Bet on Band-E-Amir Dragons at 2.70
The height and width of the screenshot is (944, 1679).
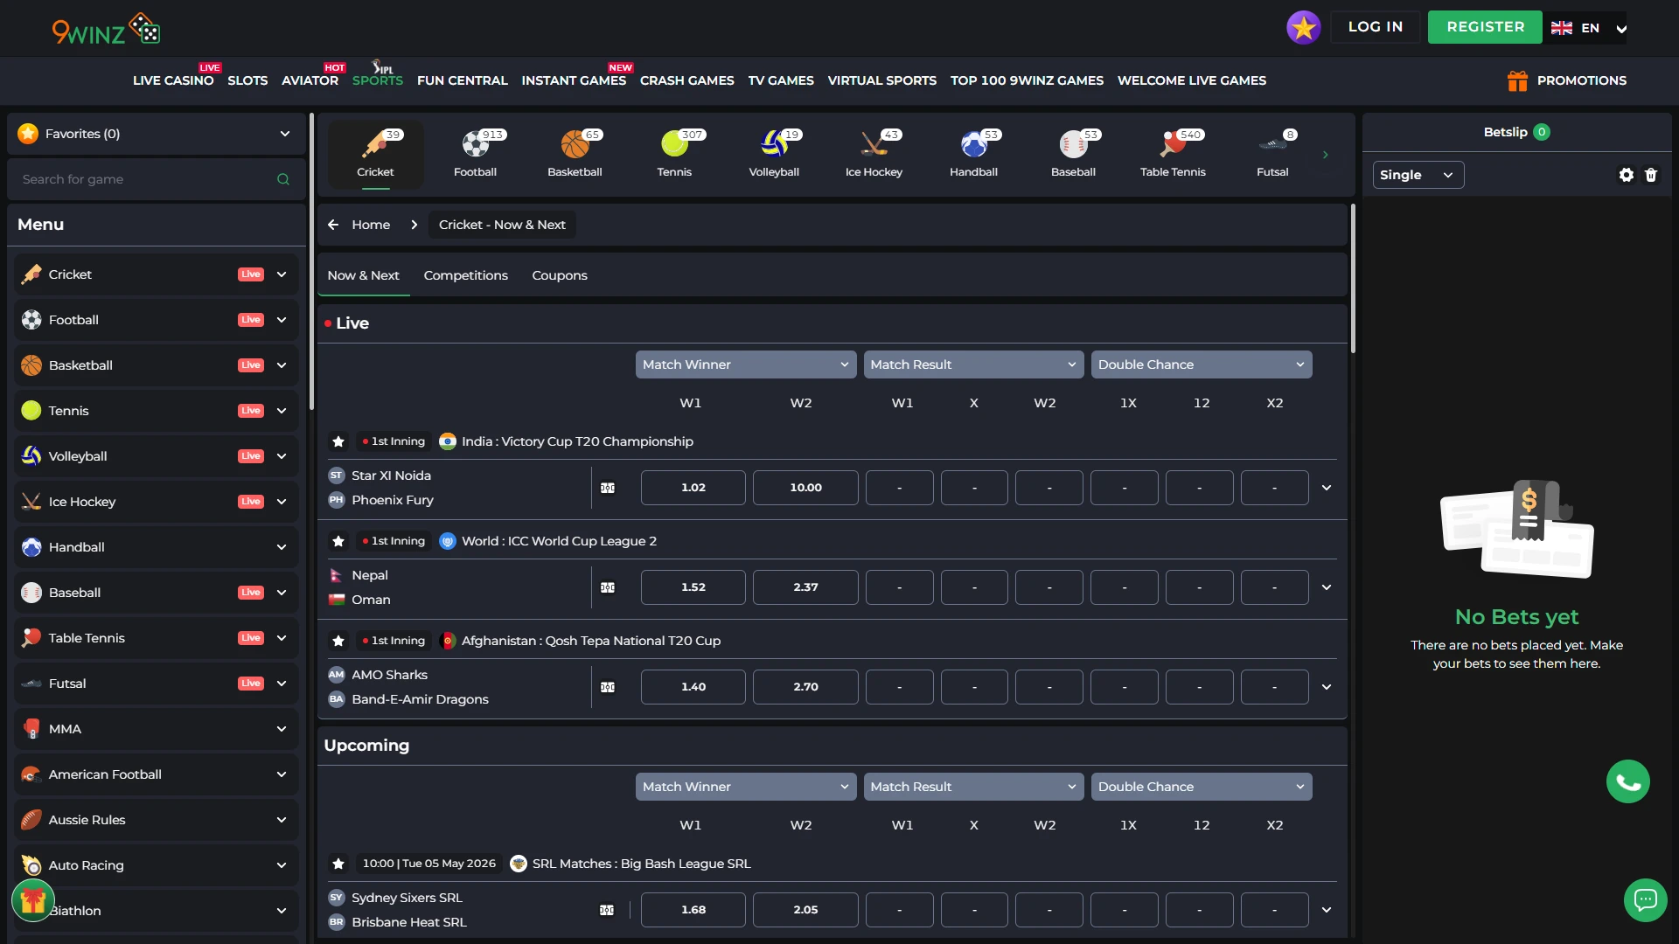point(805,687)
